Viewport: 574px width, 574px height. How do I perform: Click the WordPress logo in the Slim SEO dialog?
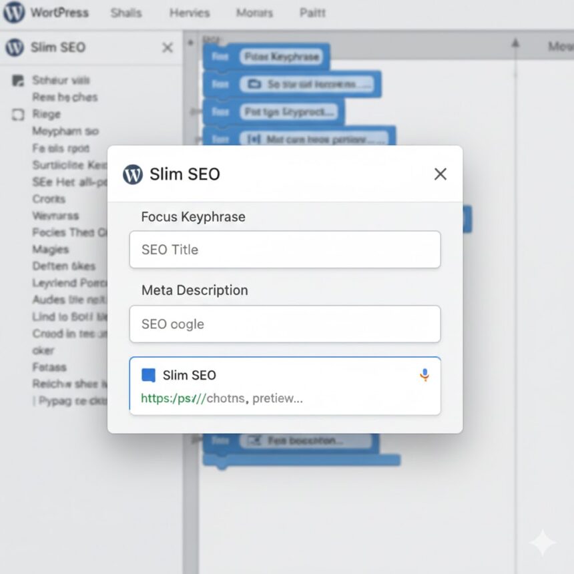(x=133, y=174)
